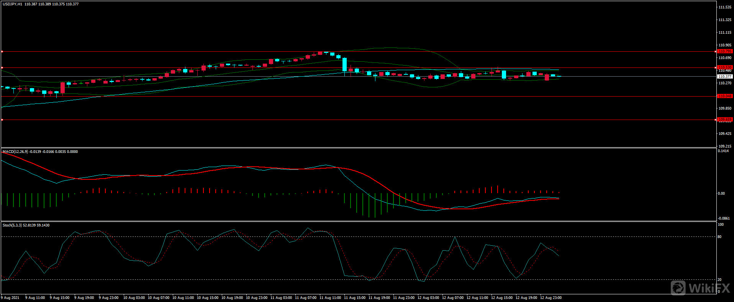Grab left anchor of 110.795 horizontal line
This screenshot has height=302, width=734.
tap(2, 51)
